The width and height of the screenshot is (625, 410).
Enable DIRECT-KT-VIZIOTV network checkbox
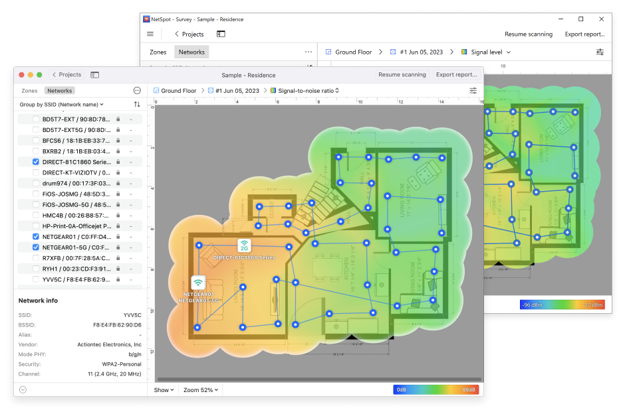[36, 172]
